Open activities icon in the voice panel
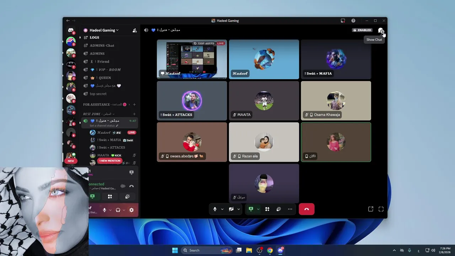 [110, 196]
